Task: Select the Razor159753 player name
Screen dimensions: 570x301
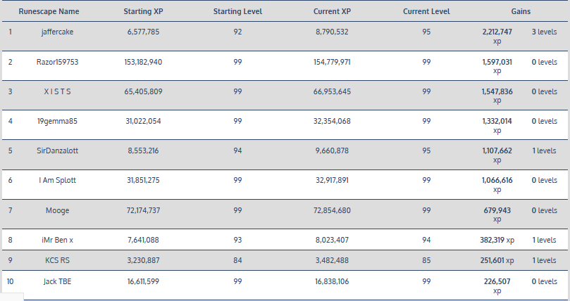Action: tap(57, 62)
